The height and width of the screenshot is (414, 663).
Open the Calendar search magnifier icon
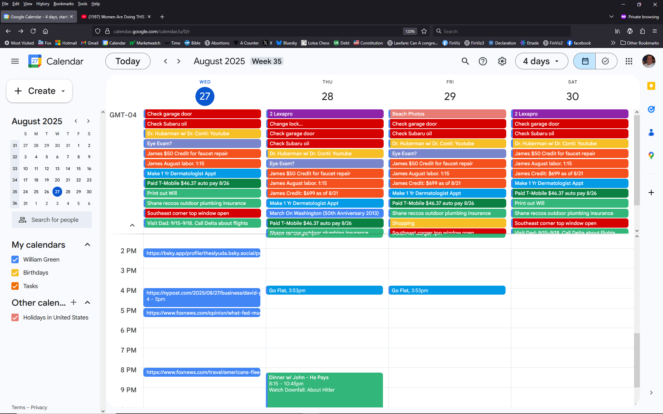[465, 61]
